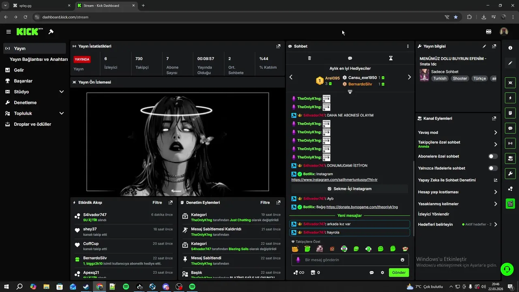
Task: Collapse the top gifters leaderboard chevron
Action: pyautogui.click(x=350, y=92)
